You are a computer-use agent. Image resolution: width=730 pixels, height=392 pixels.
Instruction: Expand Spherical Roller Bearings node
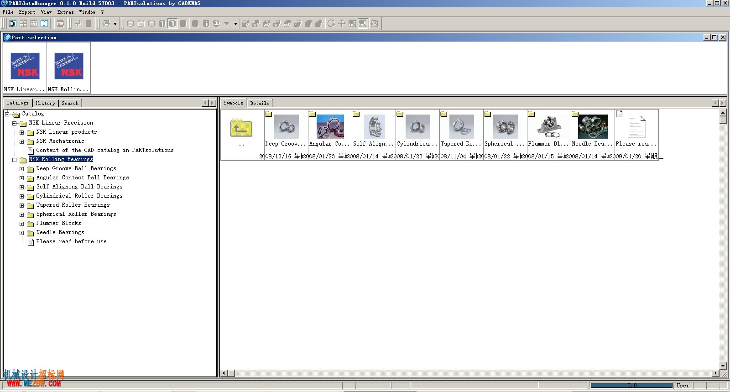[22, 214]
